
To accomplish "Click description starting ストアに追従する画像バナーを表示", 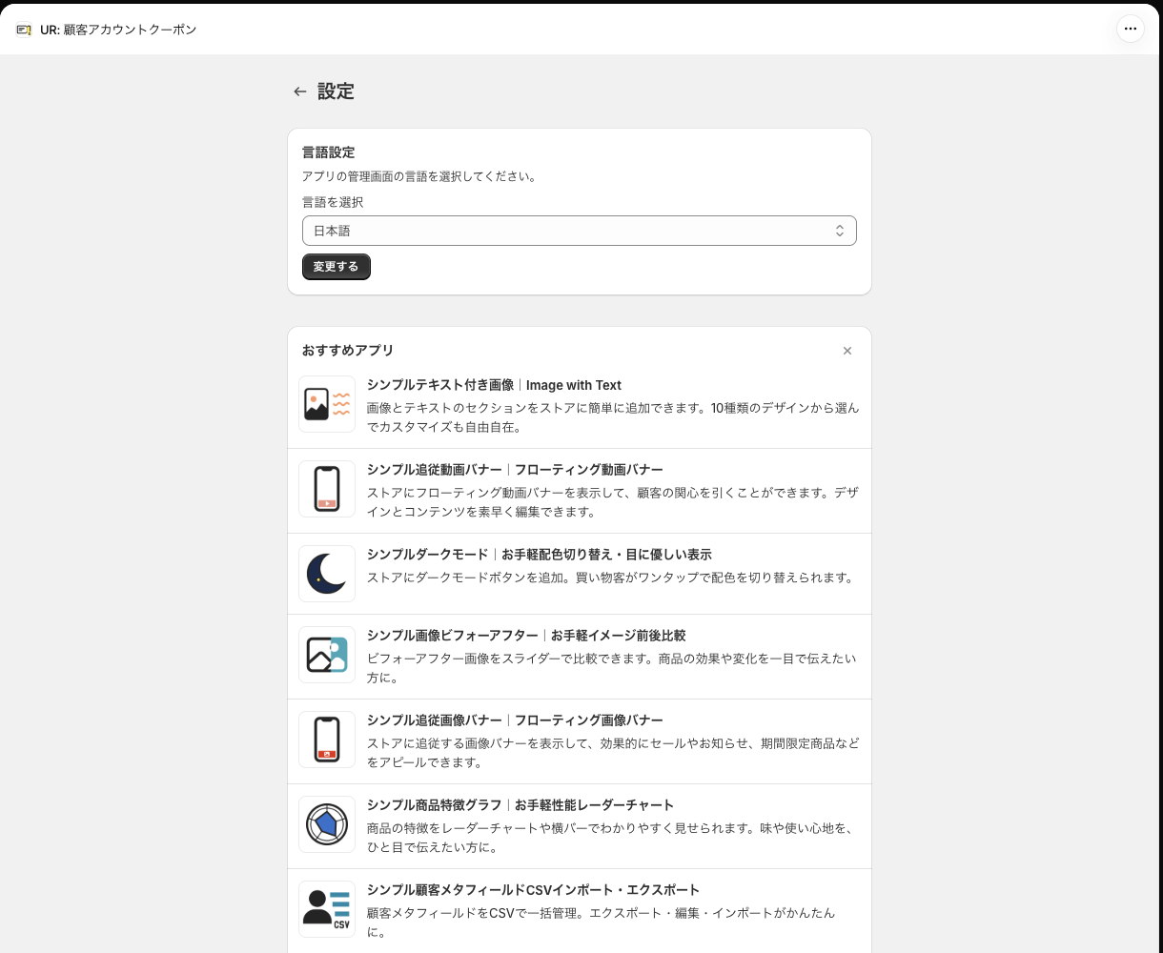I will 613,753.
